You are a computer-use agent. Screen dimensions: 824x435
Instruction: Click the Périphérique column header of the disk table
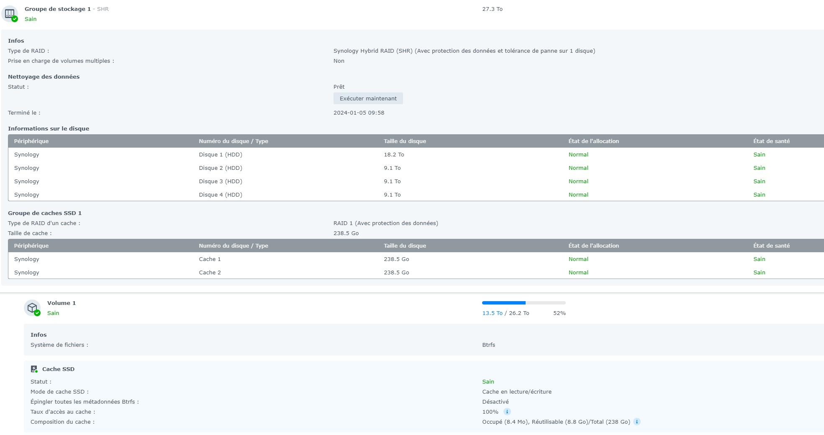31,141
